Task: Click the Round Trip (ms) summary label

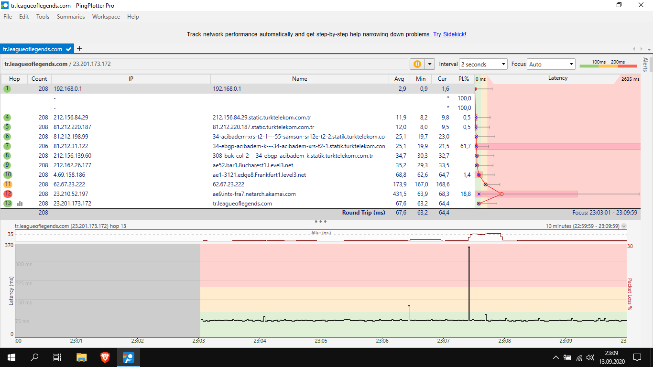Action: (x=363, y=213)
